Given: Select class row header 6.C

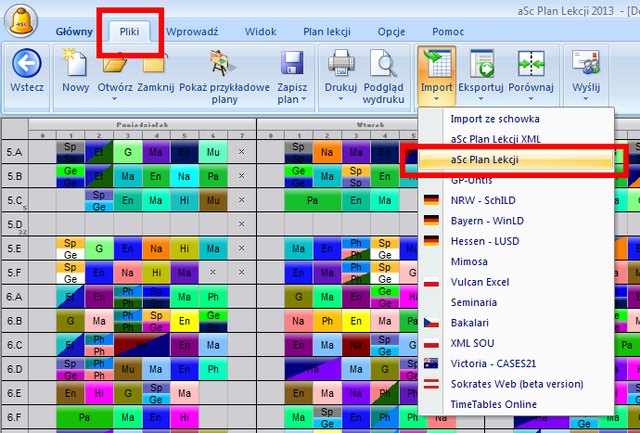Looking at the screenshot, I should pyautogui.click(x=15, y=345).
